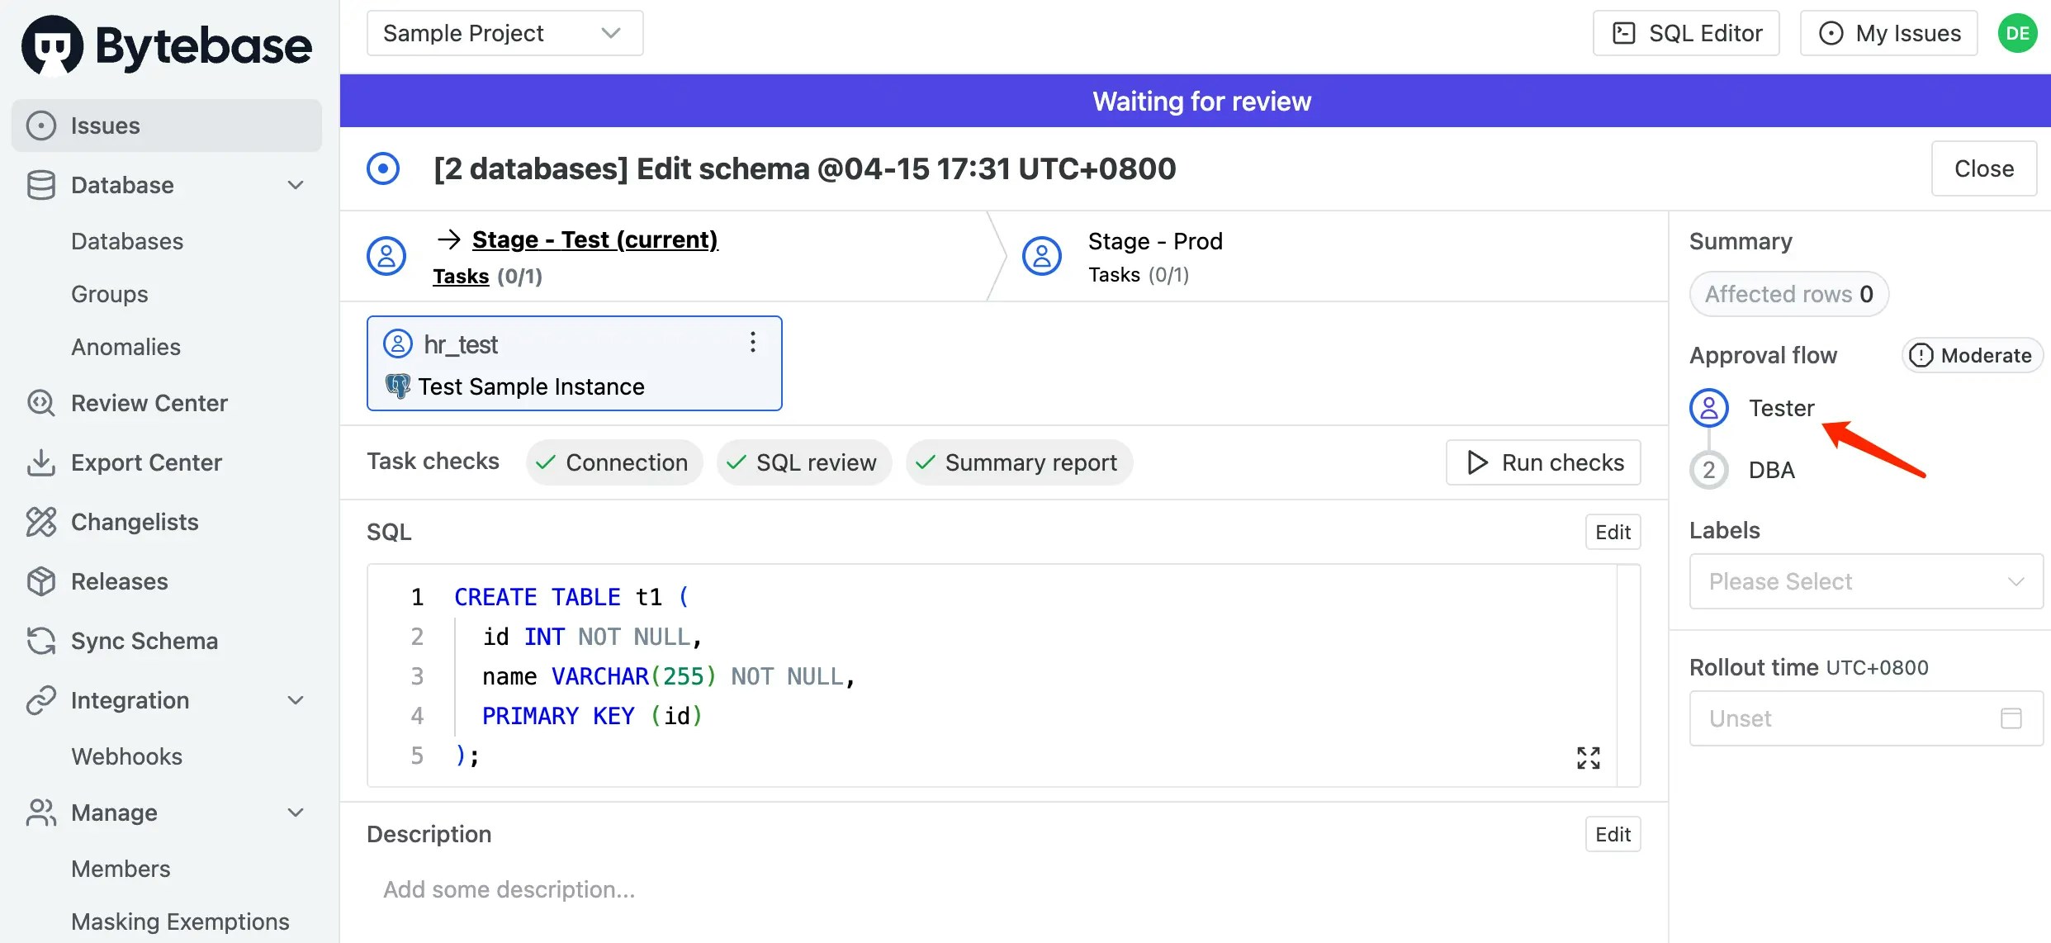This screenshot has height=943, width=2051.
Task: Click the Bytebase logo icon
Action: 50,45
